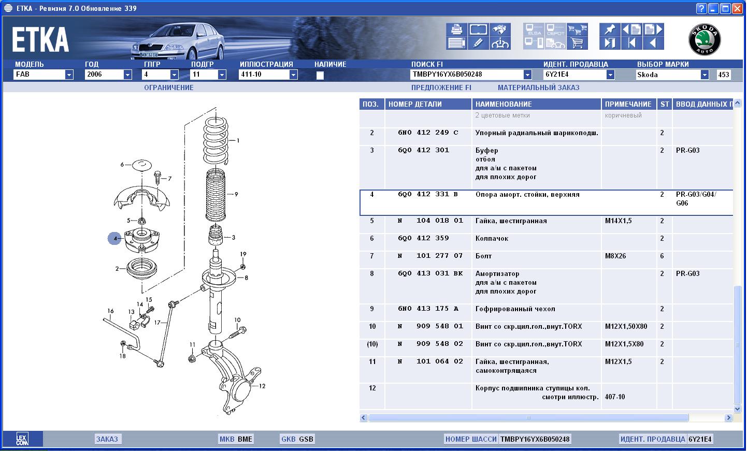
Task: Open the help question mark button
Action: pos(701,8)
